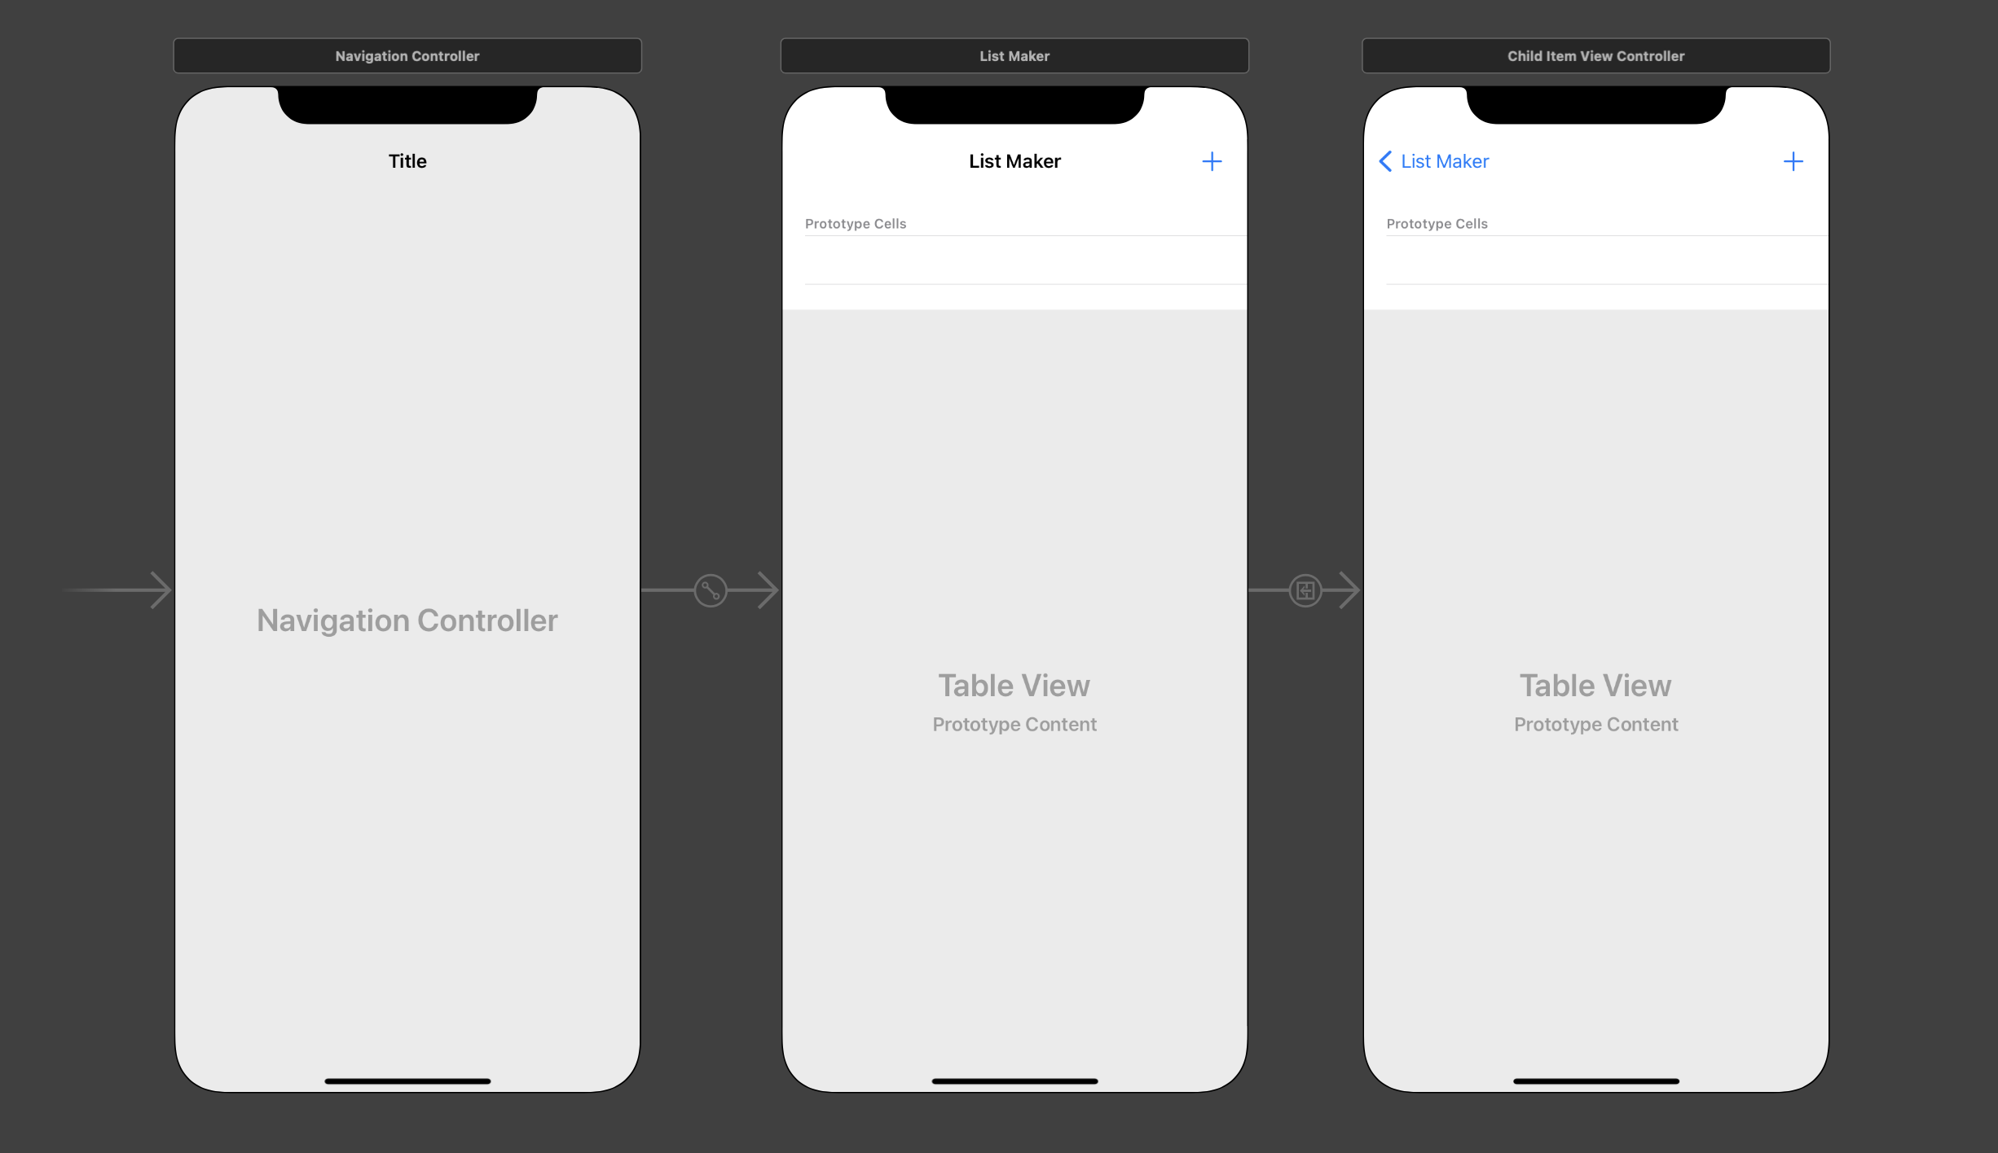Click the push segue icon between List Maker and Child Item View Controller
This screenshot has height=1153, width=1998.
pyautogui.click(x=1306, y=590)
